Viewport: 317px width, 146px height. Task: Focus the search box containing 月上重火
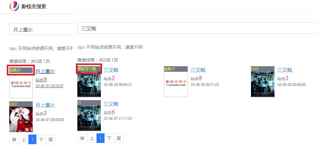[41, 30]
